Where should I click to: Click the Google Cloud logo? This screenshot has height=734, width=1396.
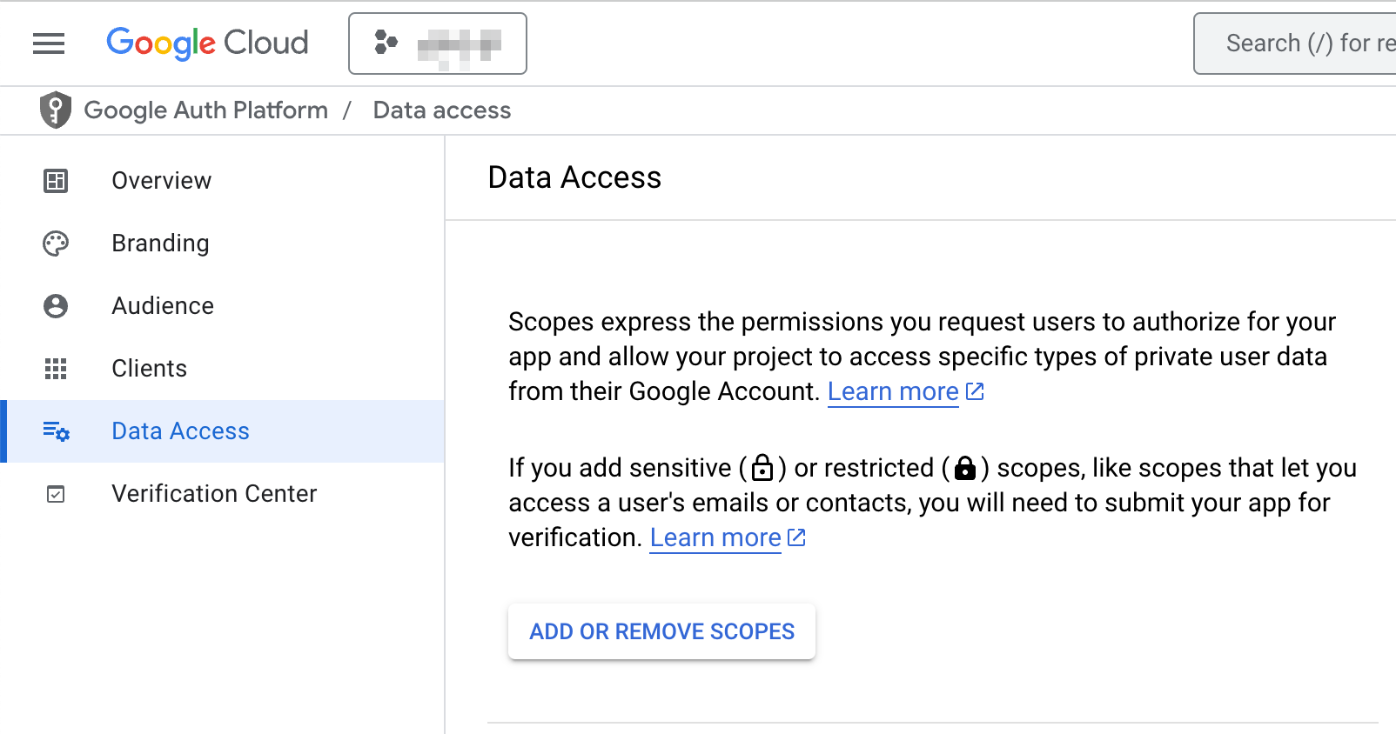(x=207, y=43)
